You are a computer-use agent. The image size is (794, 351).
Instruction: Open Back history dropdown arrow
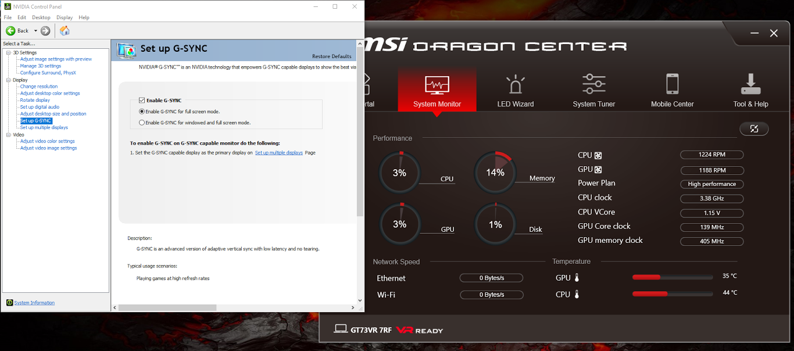[x=35, y=31]
